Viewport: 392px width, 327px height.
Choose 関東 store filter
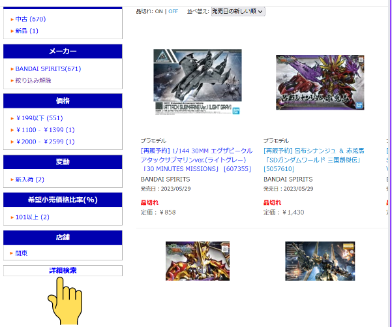tap(22, 253)
